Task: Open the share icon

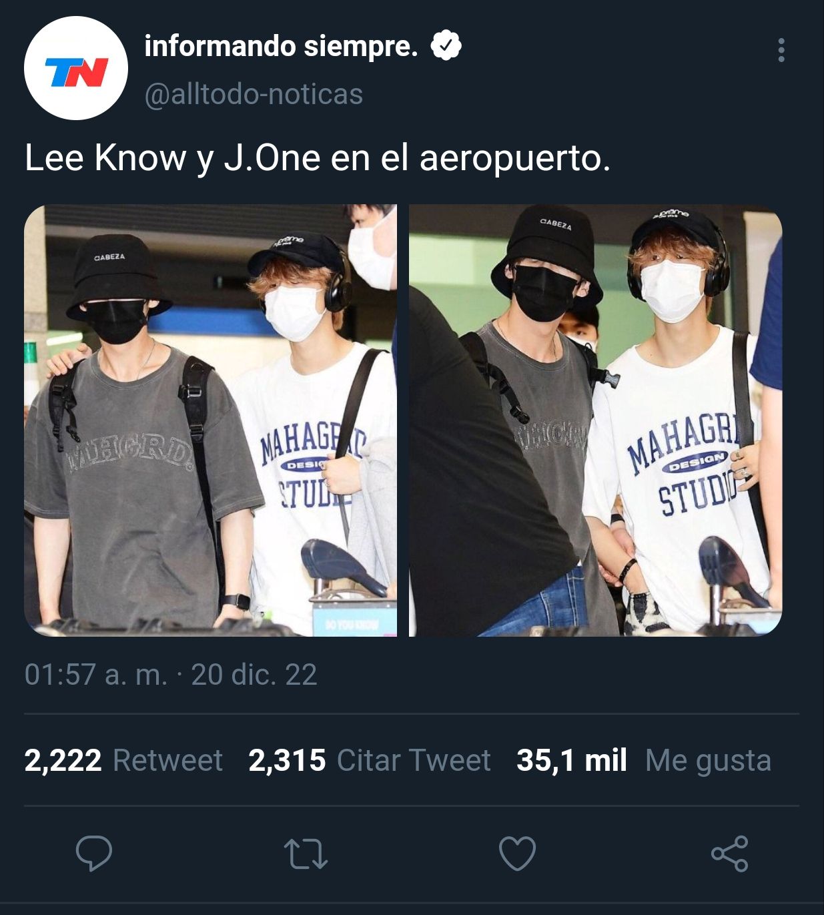Action: coord(730,853)
